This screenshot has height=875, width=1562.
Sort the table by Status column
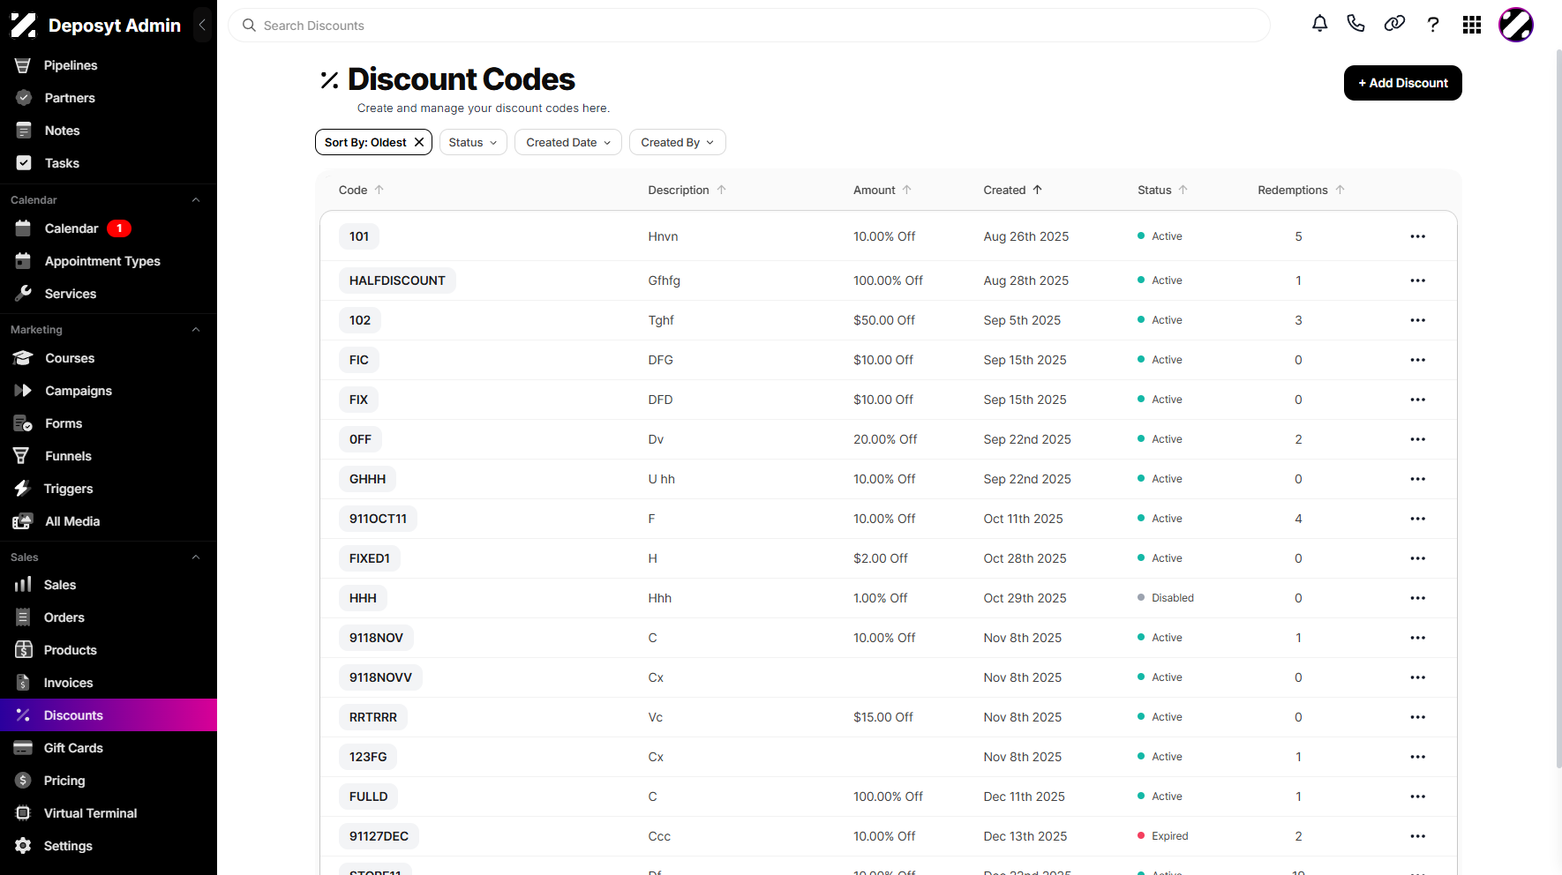coord(1162,190)
